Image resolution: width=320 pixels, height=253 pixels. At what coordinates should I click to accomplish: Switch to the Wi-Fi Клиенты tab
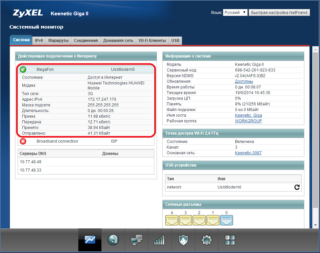[x=152, y=41]
